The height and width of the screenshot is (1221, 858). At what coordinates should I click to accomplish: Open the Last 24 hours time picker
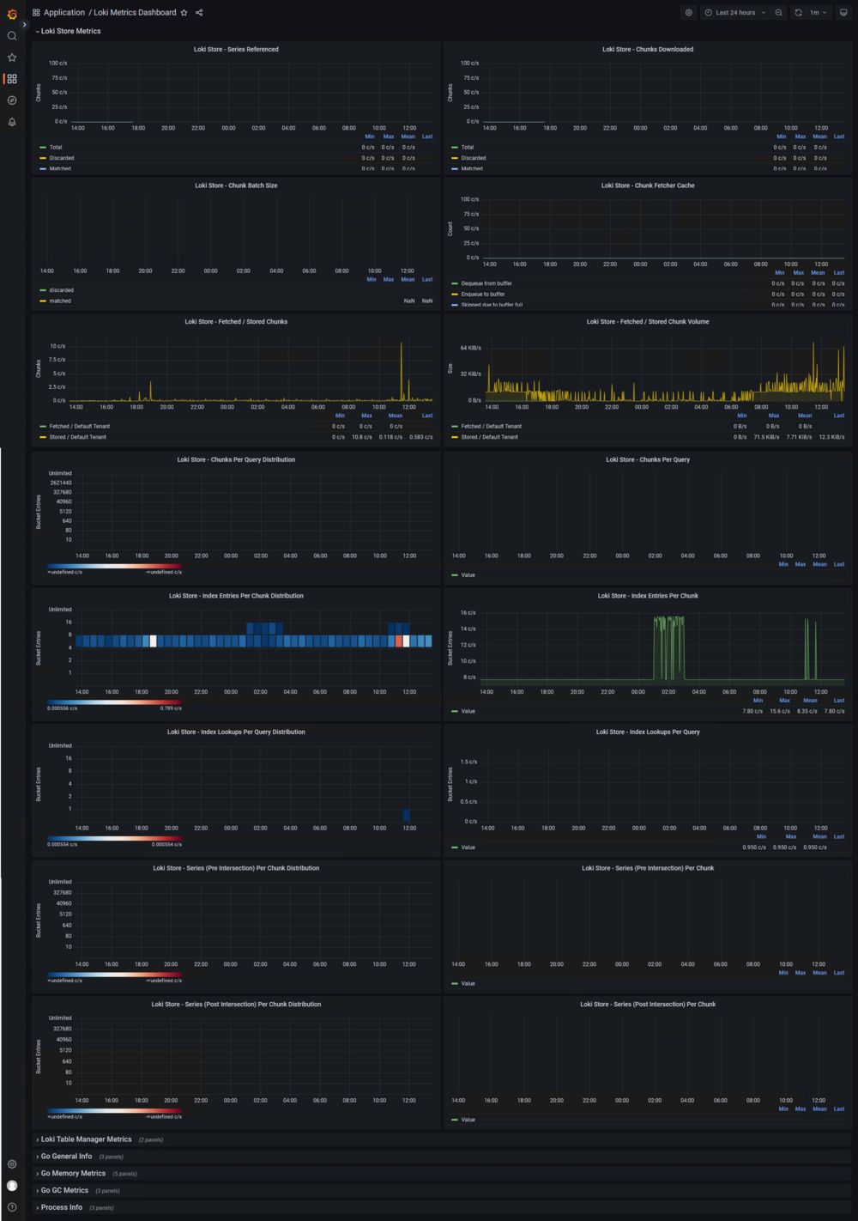[735, 13]
